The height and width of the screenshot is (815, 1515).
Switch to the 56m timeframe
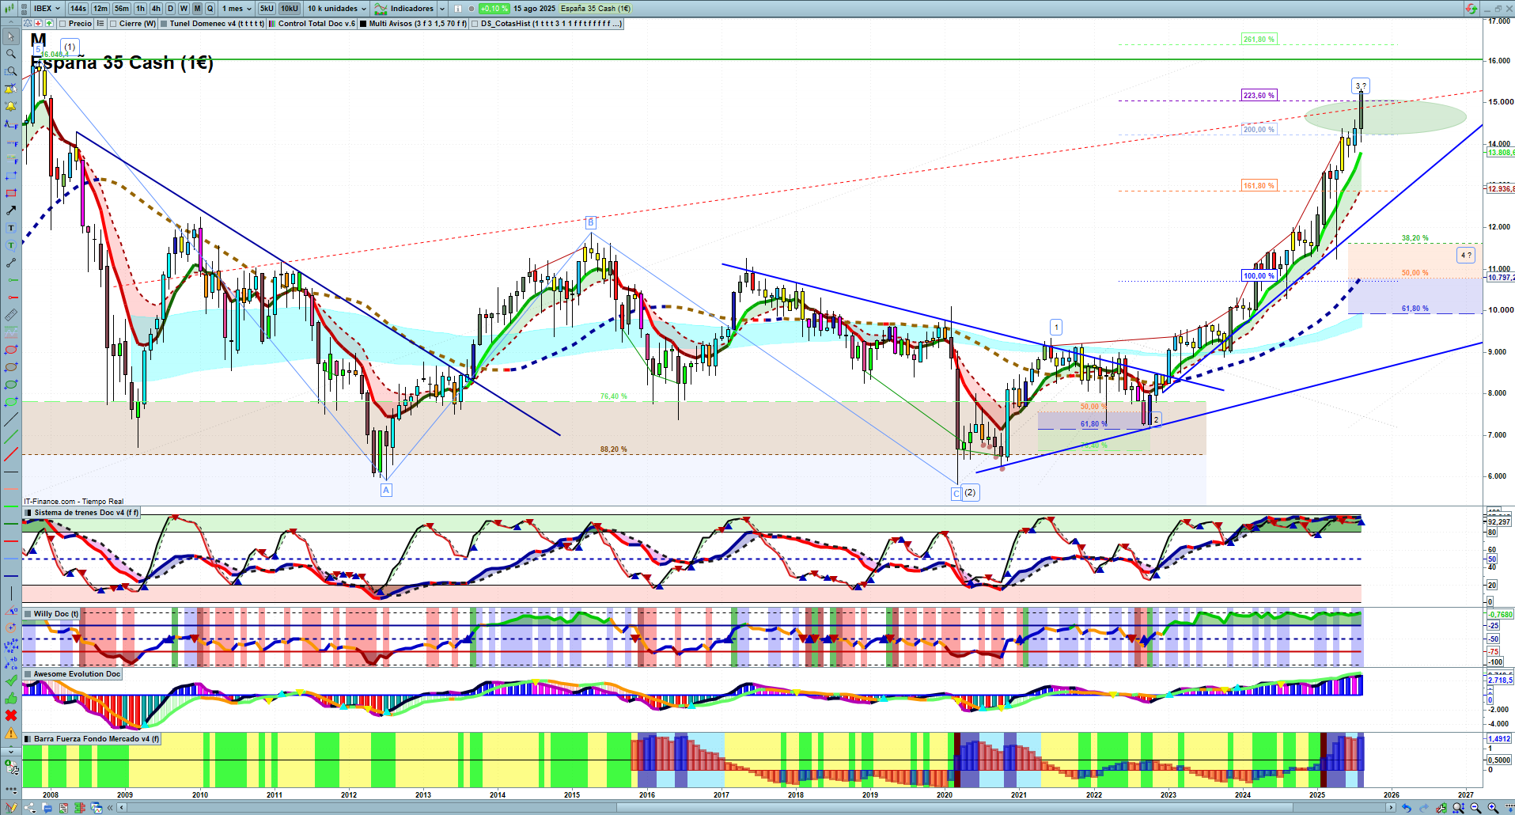[x=122, y=9]
